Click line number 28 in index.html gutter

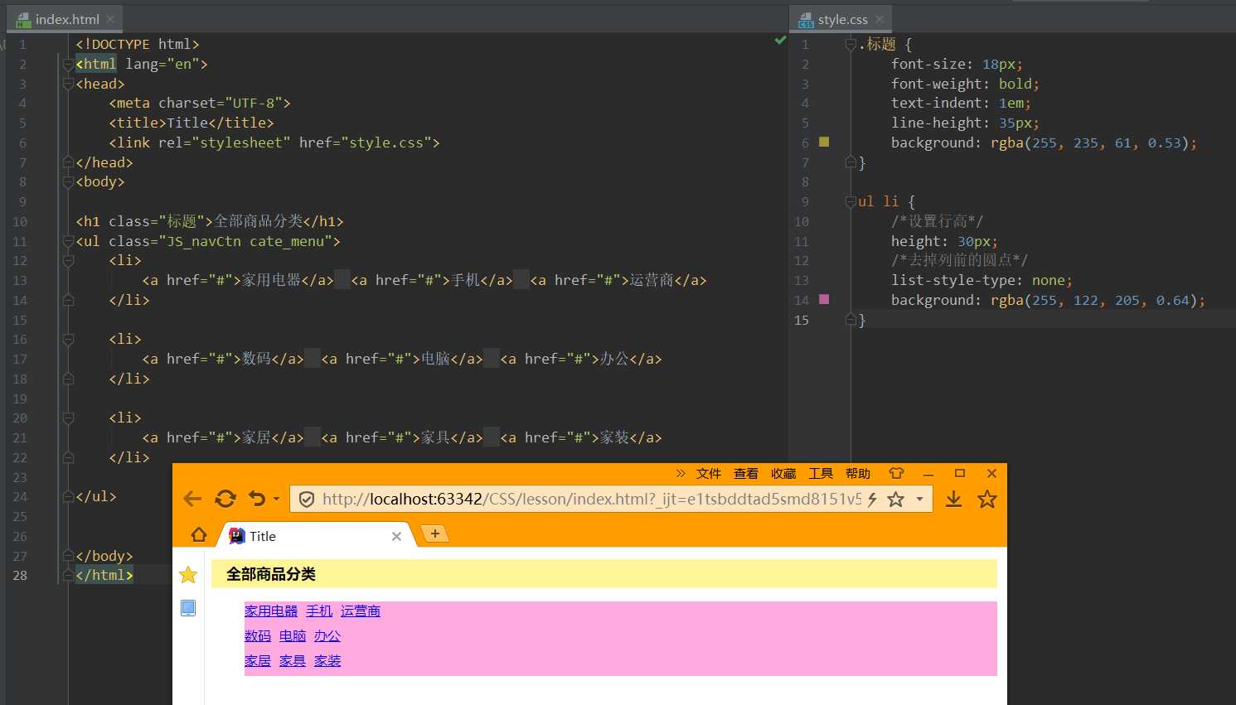pos(20,575)
